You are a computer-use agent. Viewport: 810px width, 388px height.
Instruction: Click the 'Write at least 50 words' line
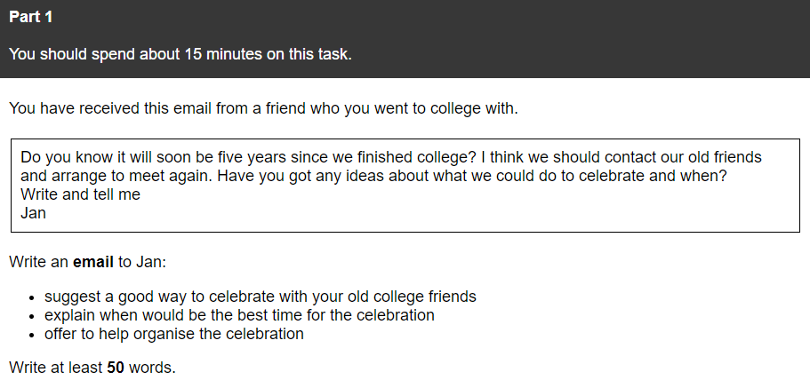click(92, 368)
